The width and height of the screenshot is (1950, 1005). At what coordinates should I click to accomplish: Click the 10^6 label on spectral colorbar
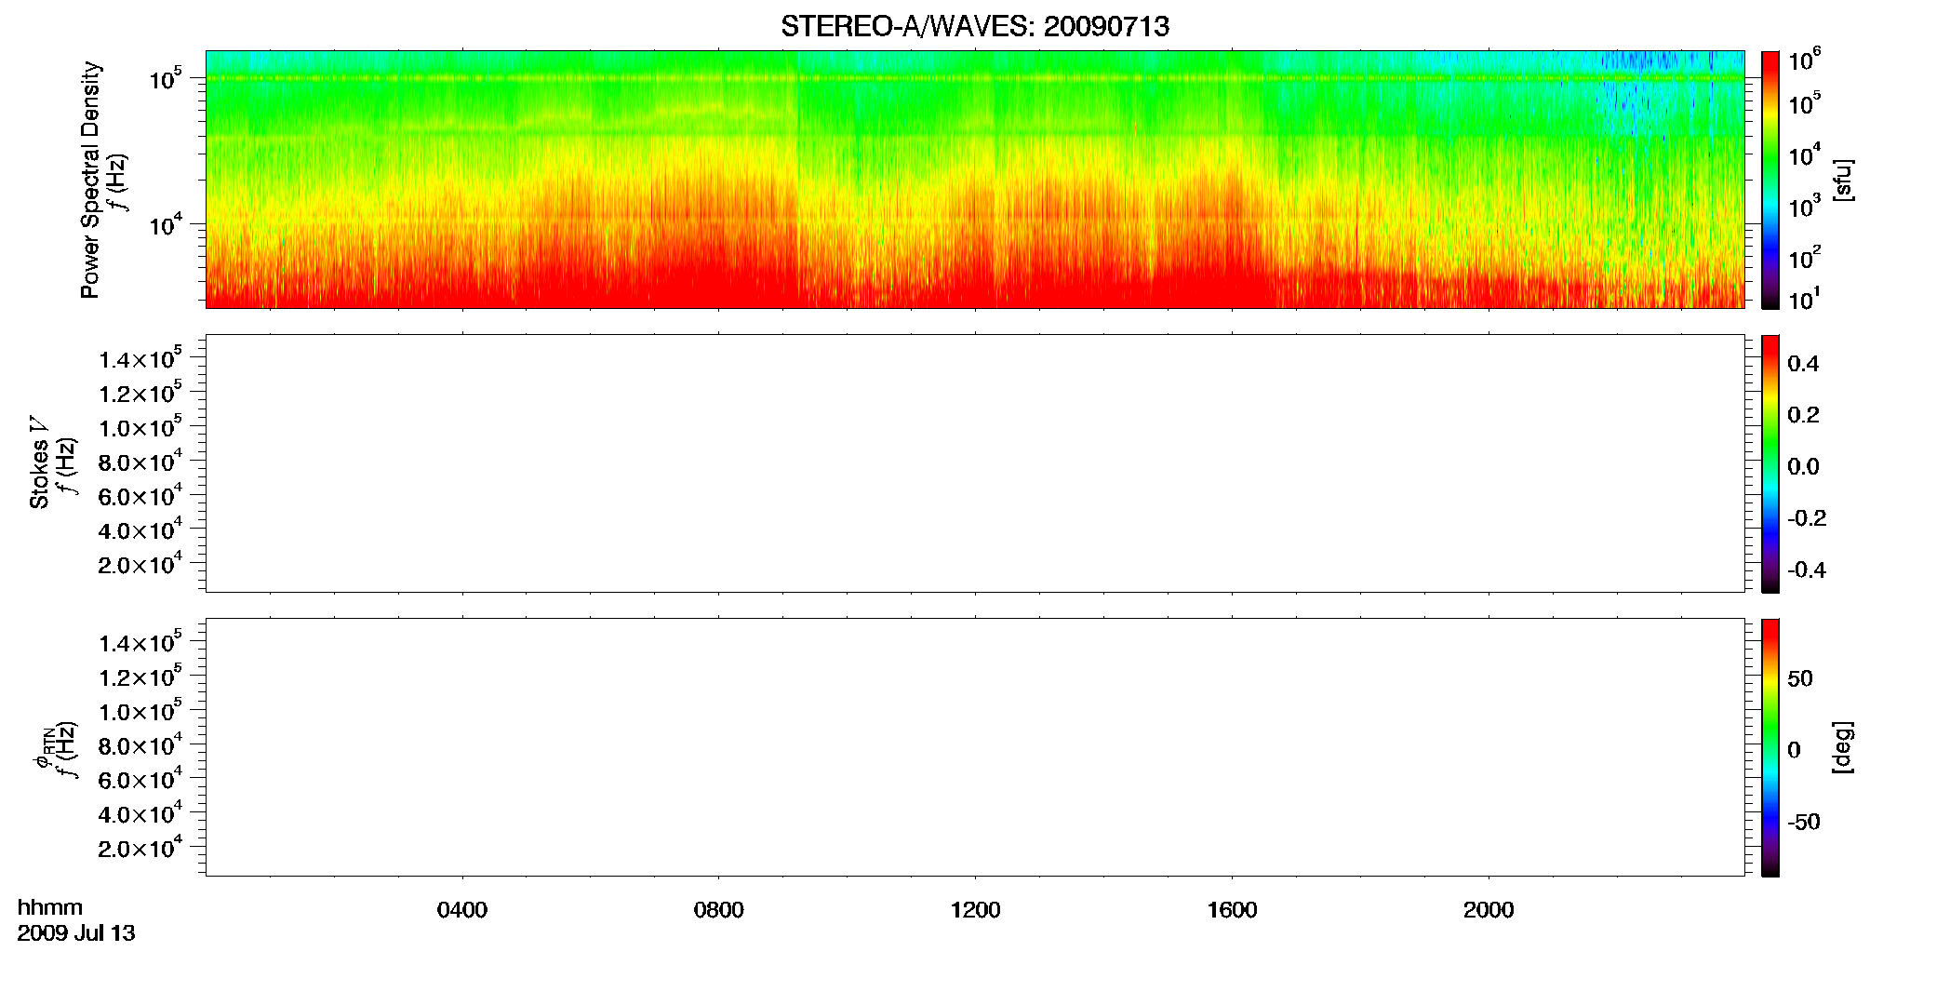pos(1805,60)
